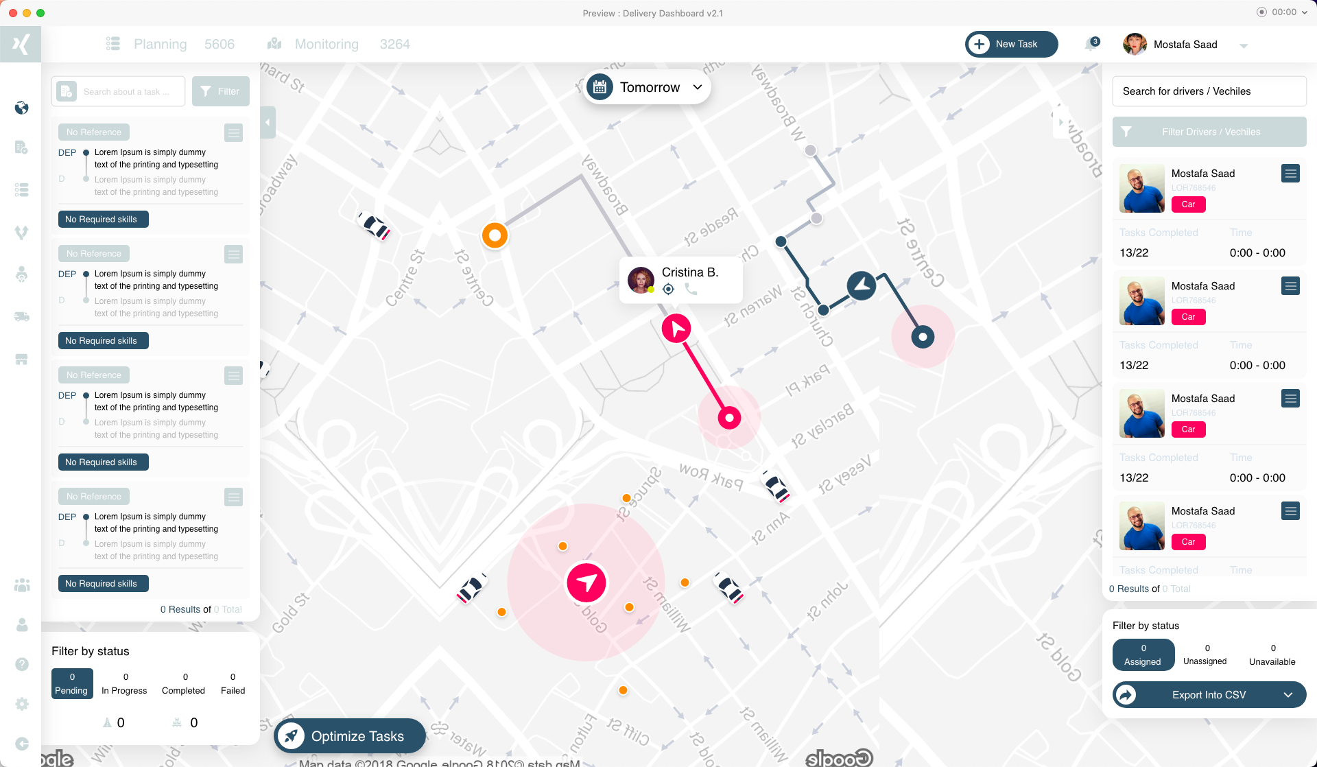Click phone icon on Cristina B. card
1317x767 pixels.
click(691, 290)
